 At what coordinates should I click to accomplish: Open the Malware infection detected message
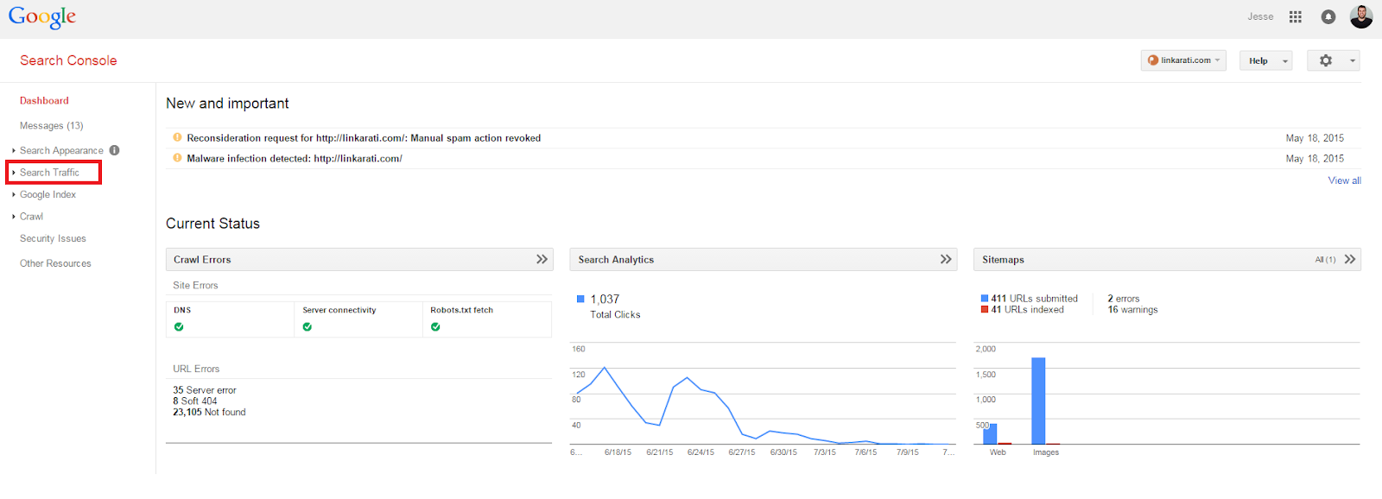pyautogui.click(x=295, y=159)
